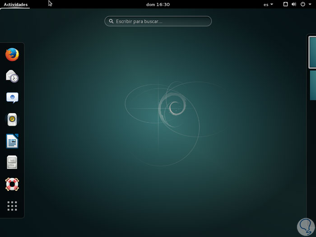The width and height of the screenshot is (316, 237).
Task: Open the clock dom 16:30 menu
Action: pos(158,5)
